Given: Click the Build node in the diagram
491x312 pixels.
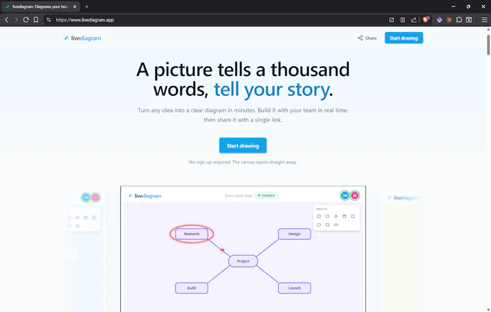Looking at the screenshot, I should tap(191, 288).
